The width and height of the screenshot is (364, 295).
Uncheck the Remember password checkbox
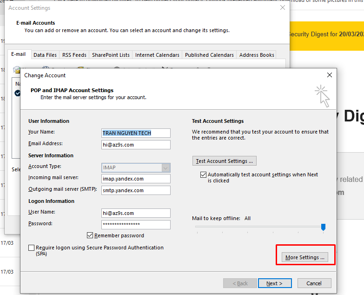click(90, 235)
